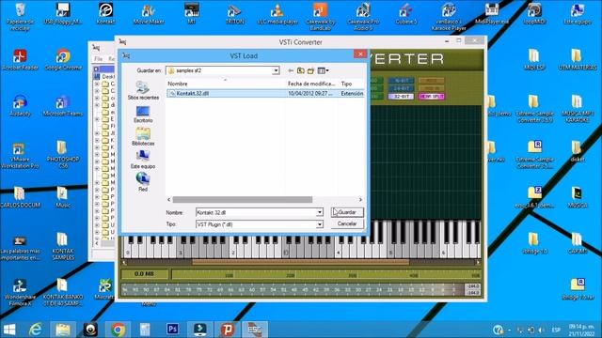Open the view menu icon in VST Load
The width and height of the screenshot is (602, 338).
[323, 70]
